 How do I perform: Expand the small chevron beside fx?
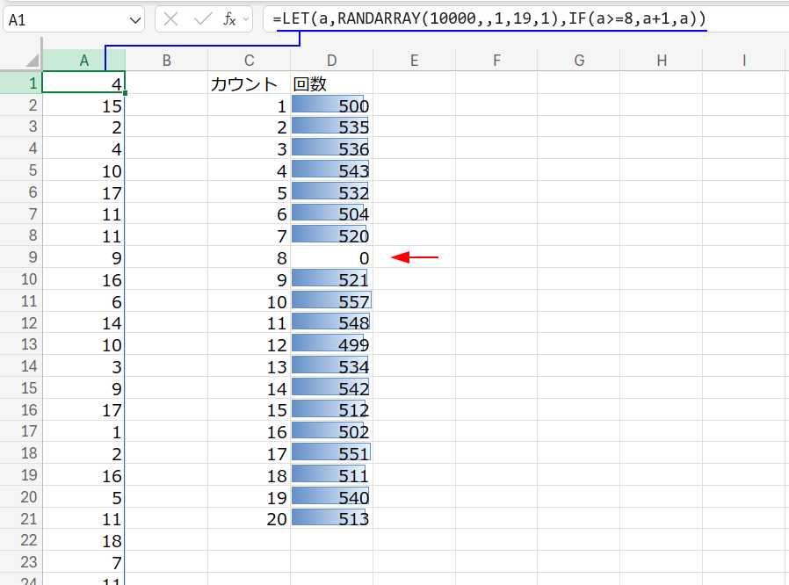coord(246,19)
